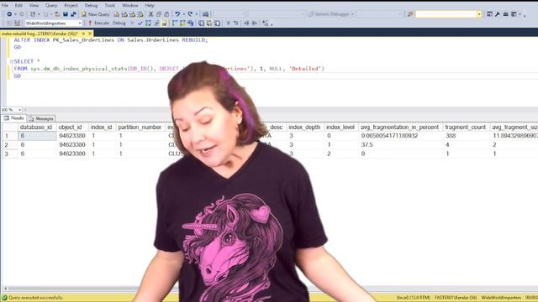Image resolution: width=538 pixels, height=302 pixels.
Task: Click the Change Connection icon beside database box
Action: point(17,23)
